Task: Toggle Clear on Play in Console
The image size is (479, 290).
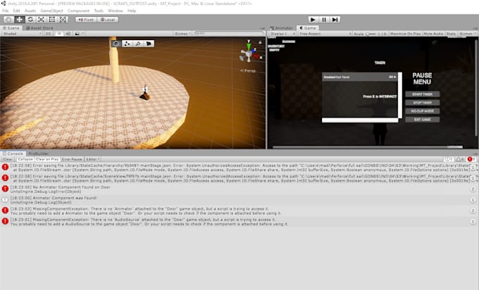Action: [x=47, y=159]
